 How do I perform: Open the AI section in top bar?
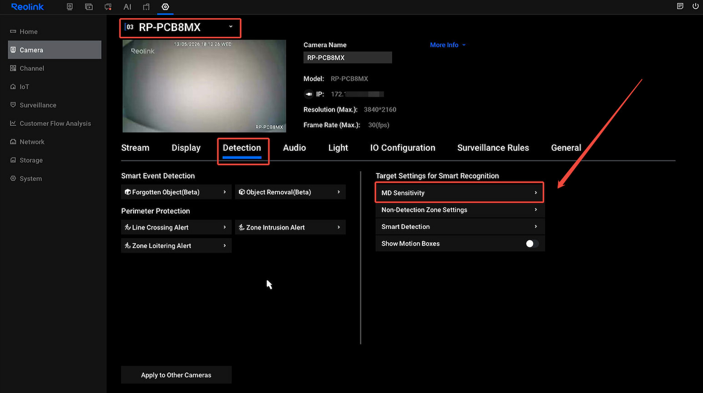(127, 7)
